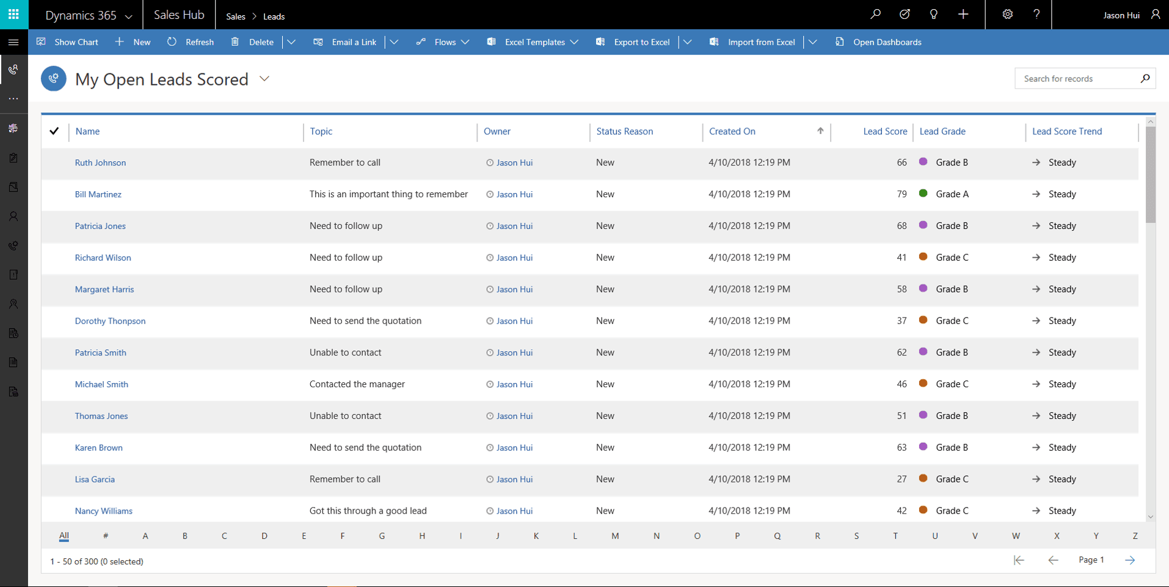Open the Bill Martinez lead record
This screenshot has width=1169, height=587.
[98, 194]
